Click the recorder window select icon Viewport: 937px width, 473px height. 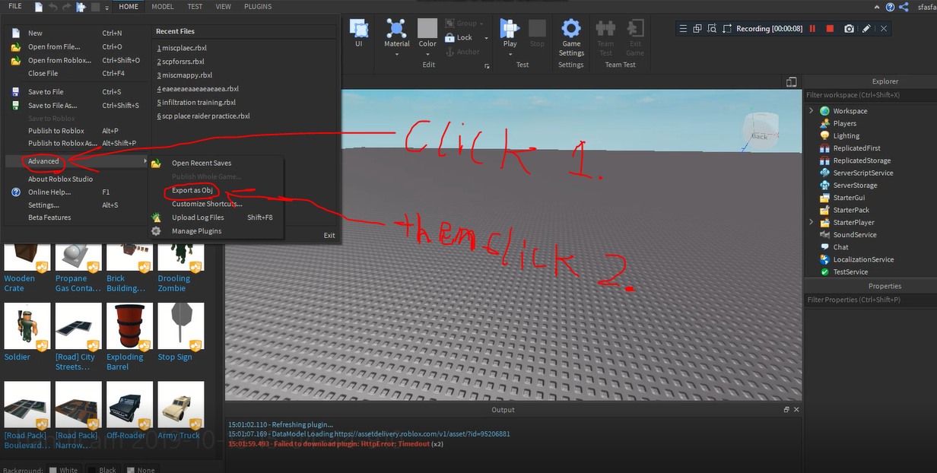(x=697, y=28)
